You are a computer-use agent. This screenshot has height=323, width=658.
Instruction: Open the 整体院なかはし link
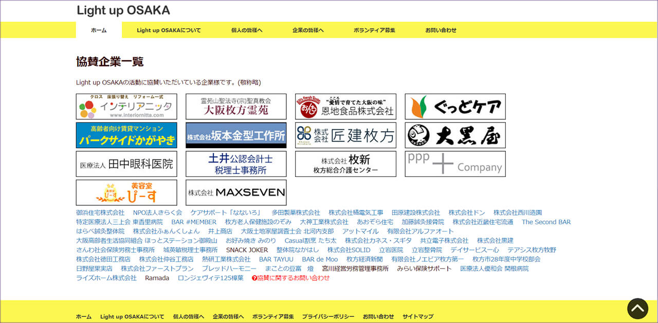tap(298, 249)
